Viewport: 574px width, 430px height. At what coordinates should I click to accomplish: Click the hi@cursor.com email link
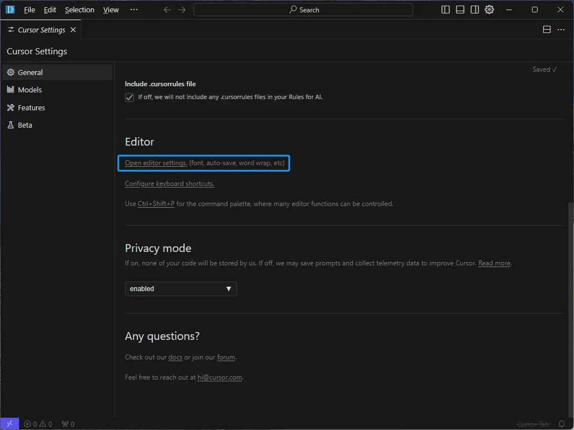pos(220,377)
